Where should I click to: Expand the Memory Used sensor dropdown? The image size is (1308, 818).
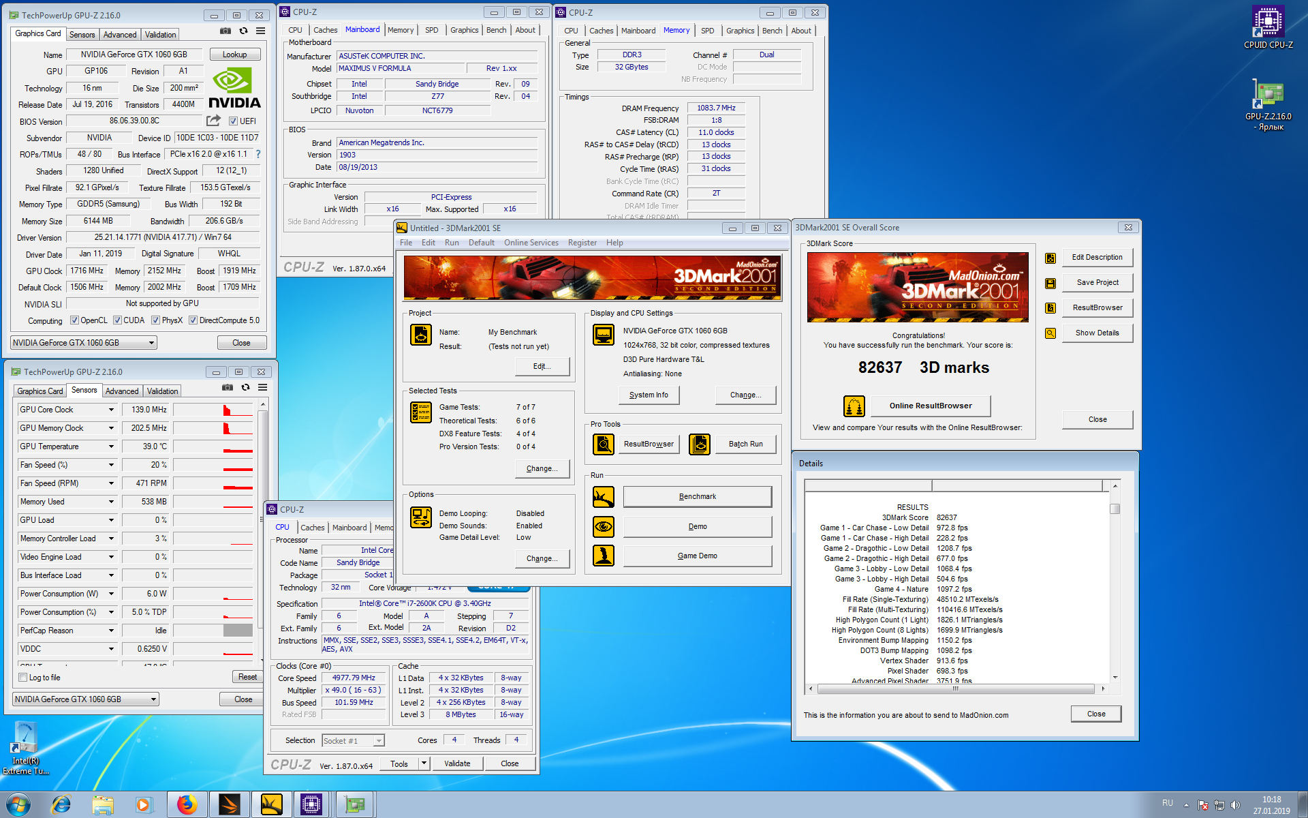tap(111, 502)
